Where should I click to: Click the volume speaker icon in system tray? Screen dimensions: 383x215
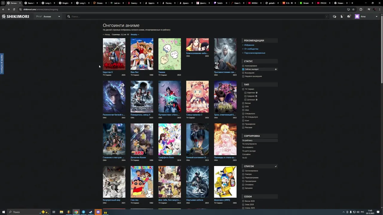pyautogui.click(x=358, y=212)
